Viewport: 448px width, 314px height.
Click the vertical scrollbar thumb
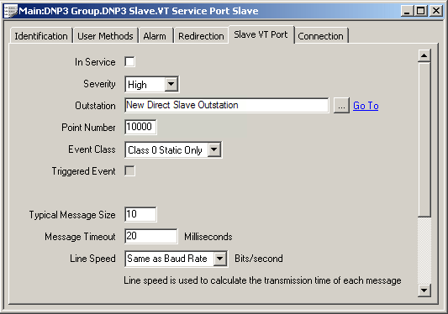coord(424,140)
